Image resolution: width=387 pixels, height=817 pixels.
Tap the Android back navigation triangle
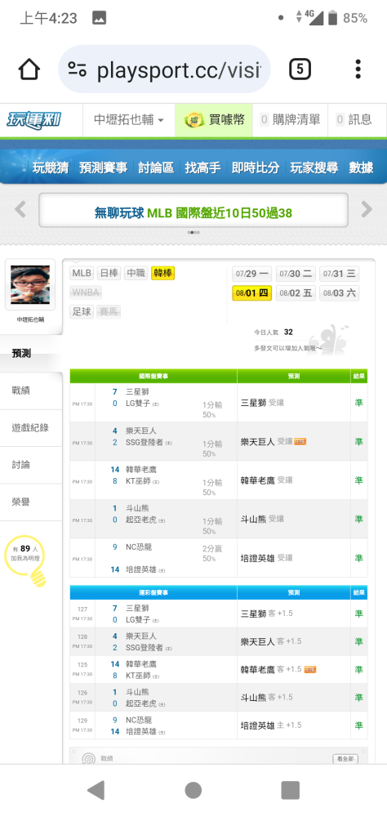coord(96,790)
